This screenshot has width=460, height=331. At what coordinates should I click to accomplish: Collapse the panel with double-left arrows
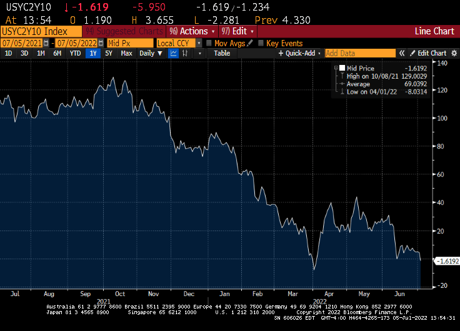point(402,54)
